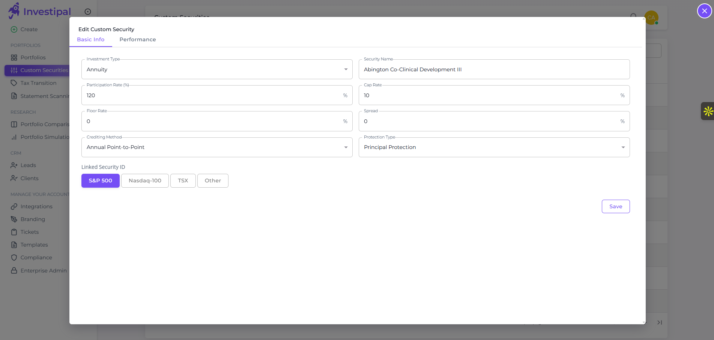The image size is (714, 340).
Task: Open the Investment Type dropdown
Action: 346,69
